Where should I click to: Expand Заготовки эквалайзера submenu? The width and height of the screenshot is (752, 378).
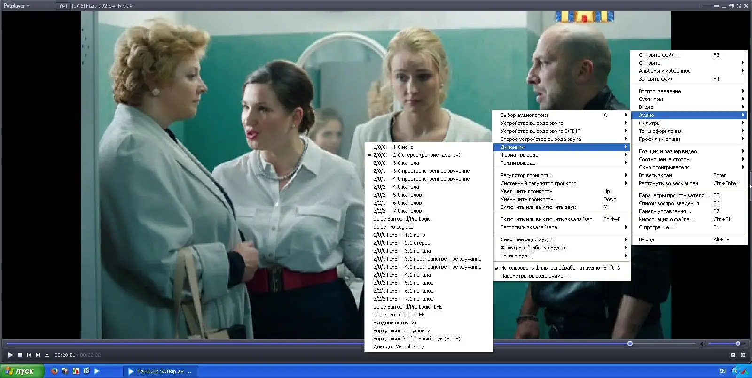tap(561, 227)
